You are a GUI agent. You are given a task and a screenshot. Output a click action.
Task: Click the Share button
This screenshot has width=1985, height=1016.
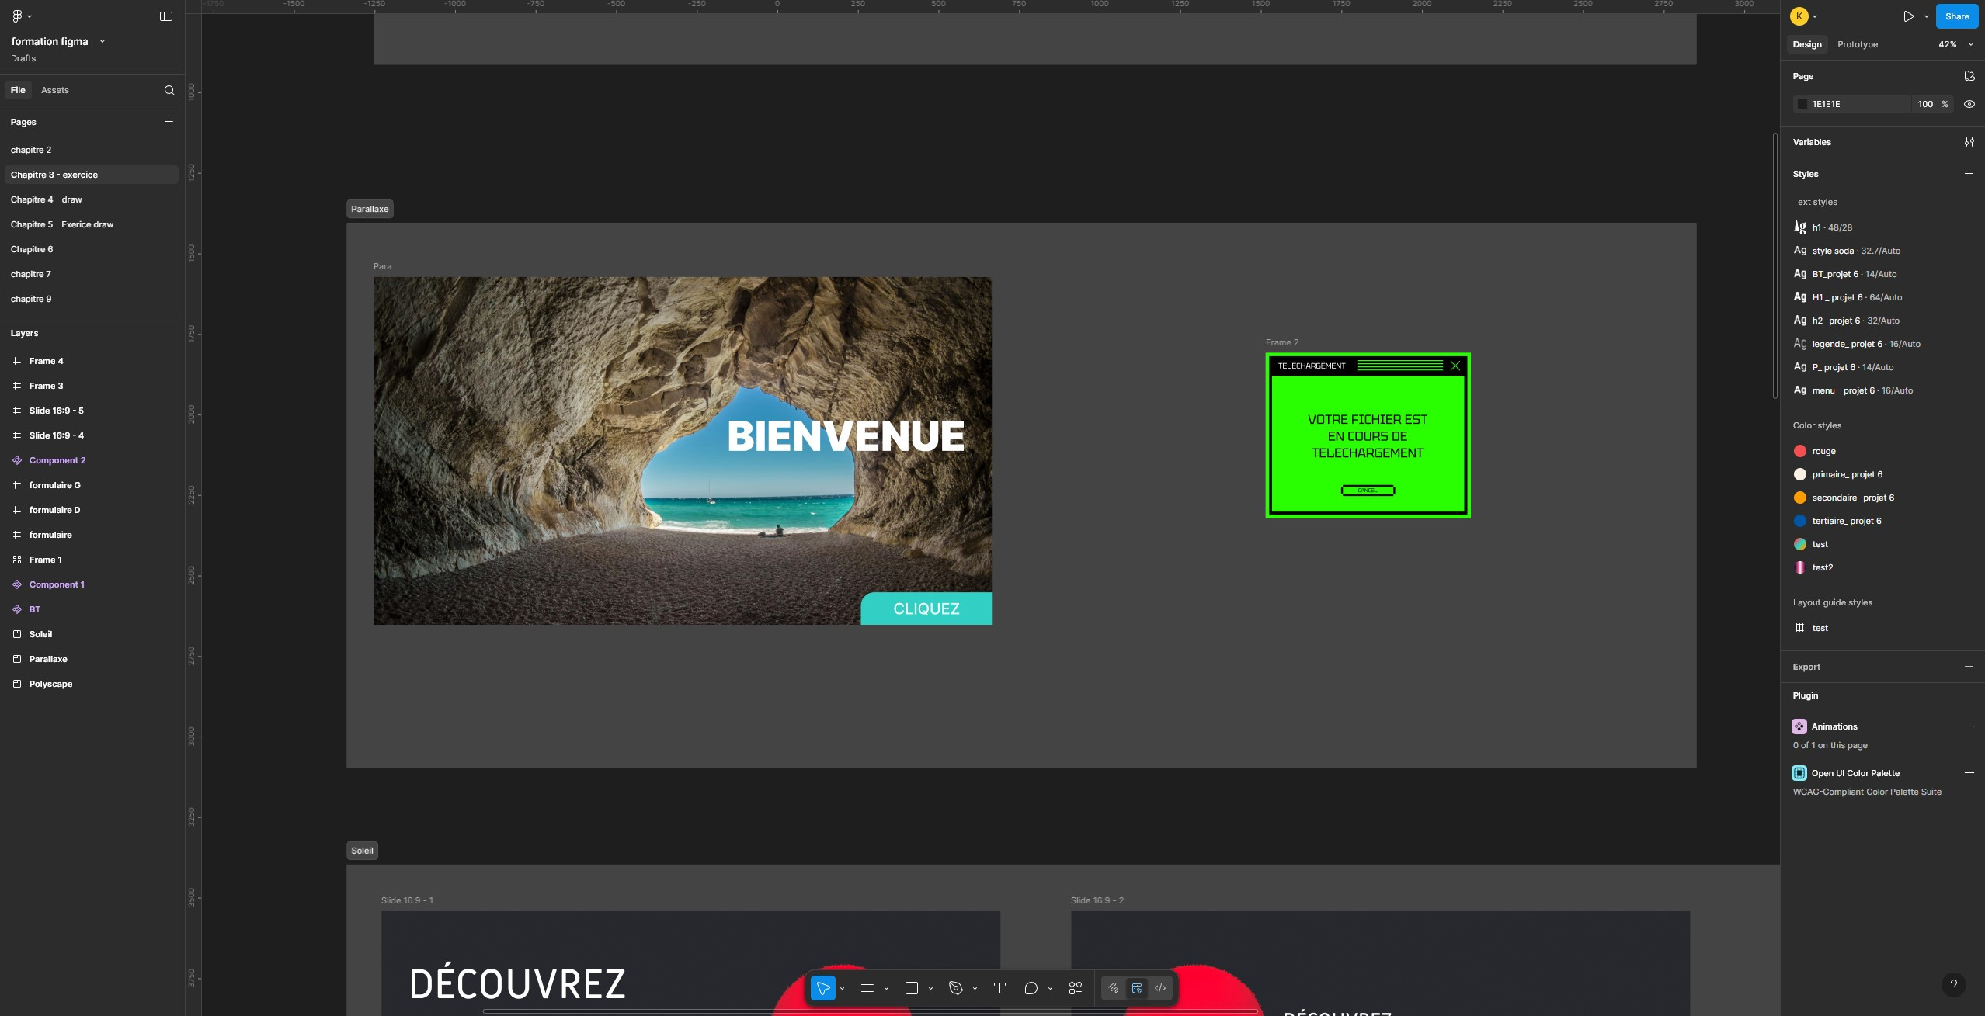(1957, 16)
